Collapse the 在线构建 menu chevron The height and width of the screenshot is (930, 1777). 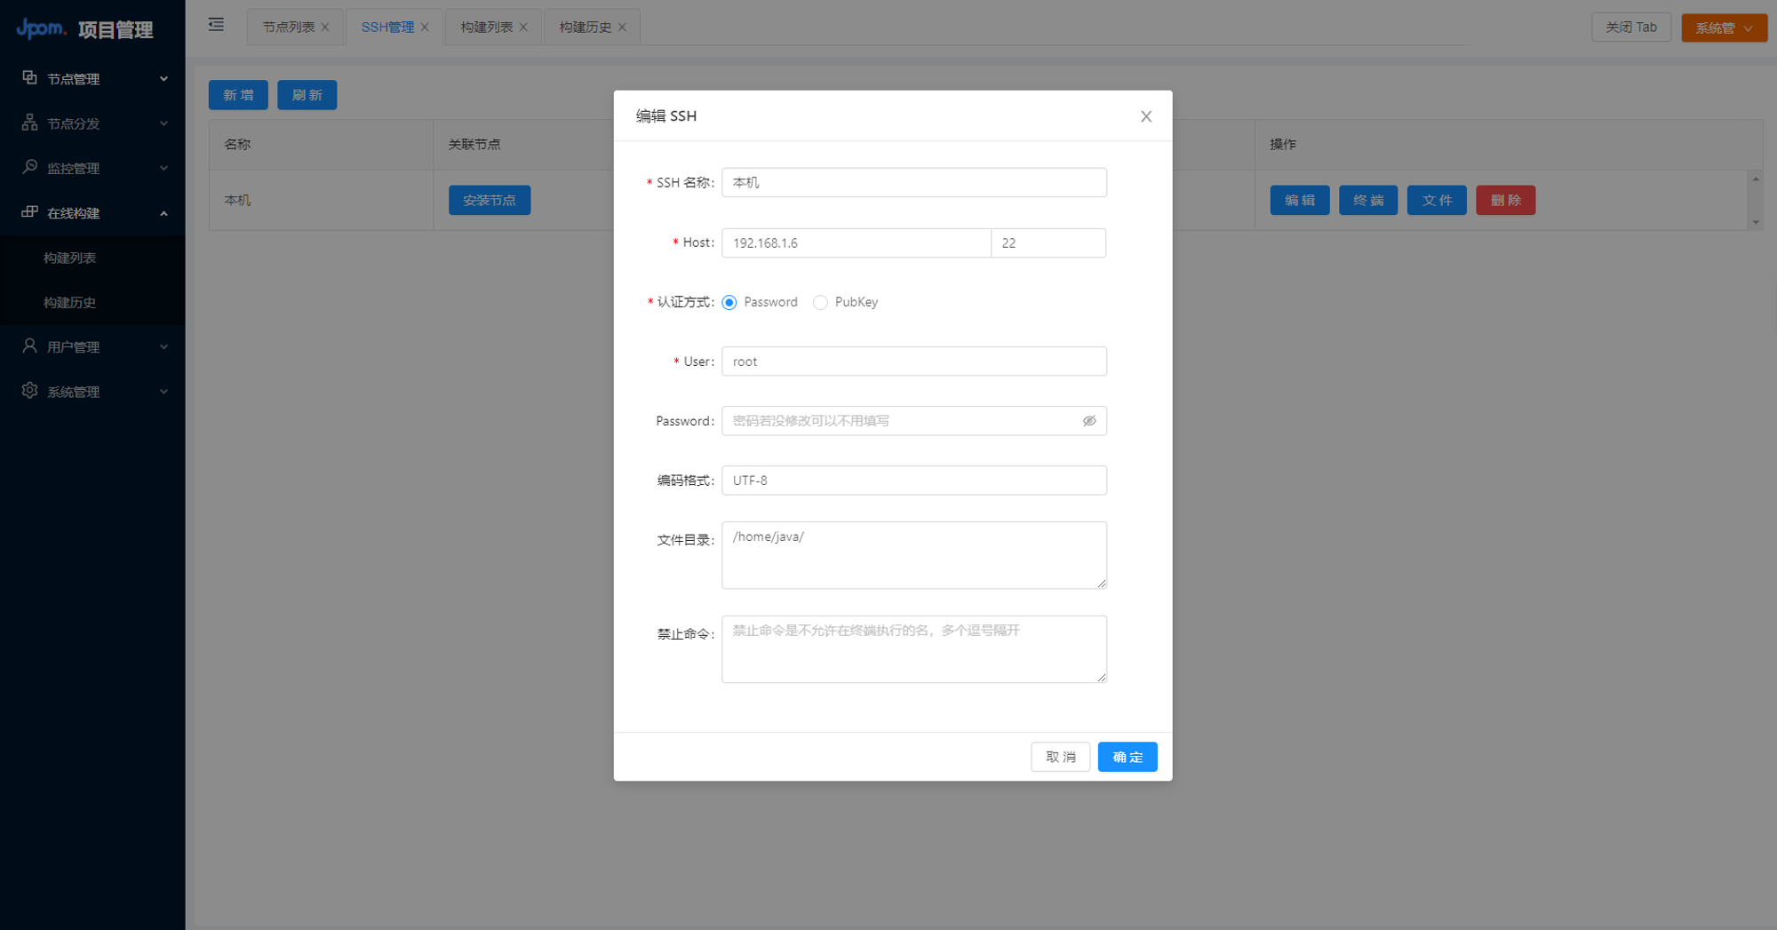click(163, 213)
